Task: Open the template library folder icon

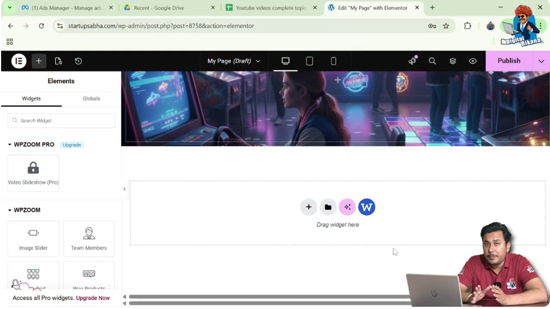Action: coord(328,207)
